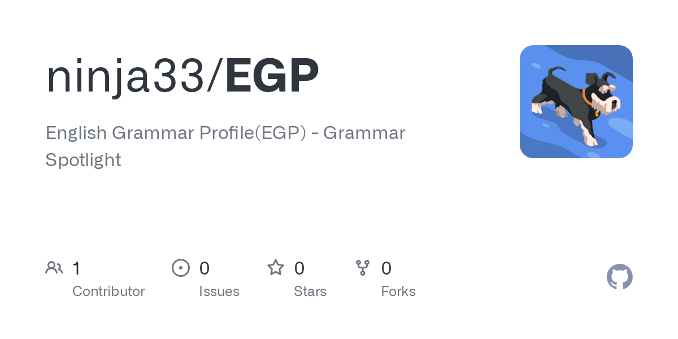Click the issues count of 0
The height and width of the screenshot is (339, 678).
[205, 268]
